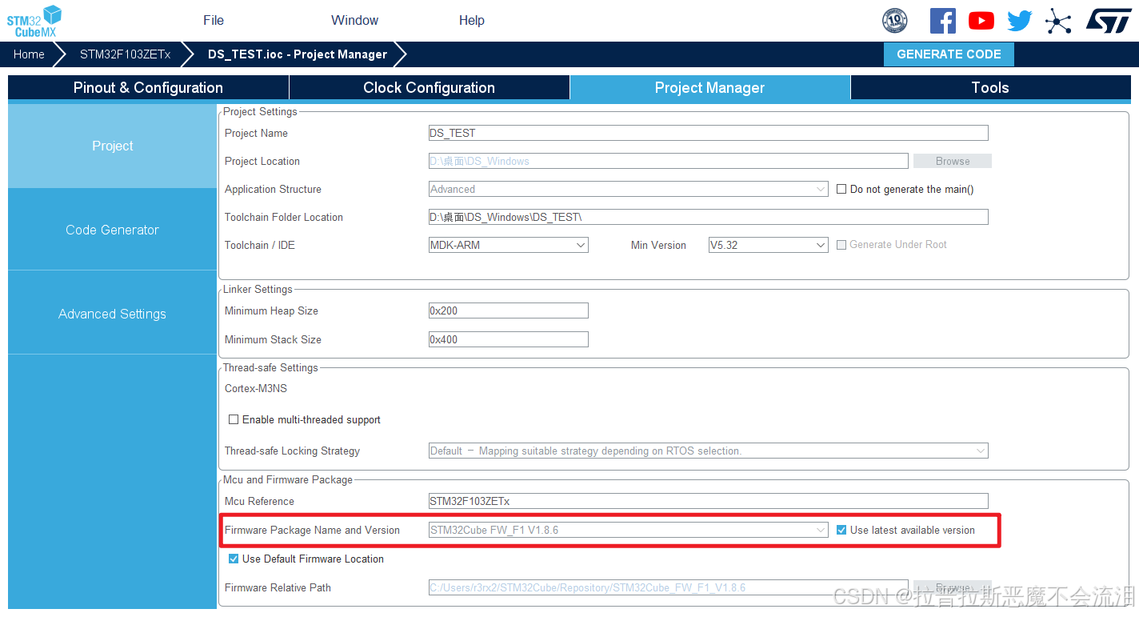Expand the Min Version dropdown

tap(768, 245)
